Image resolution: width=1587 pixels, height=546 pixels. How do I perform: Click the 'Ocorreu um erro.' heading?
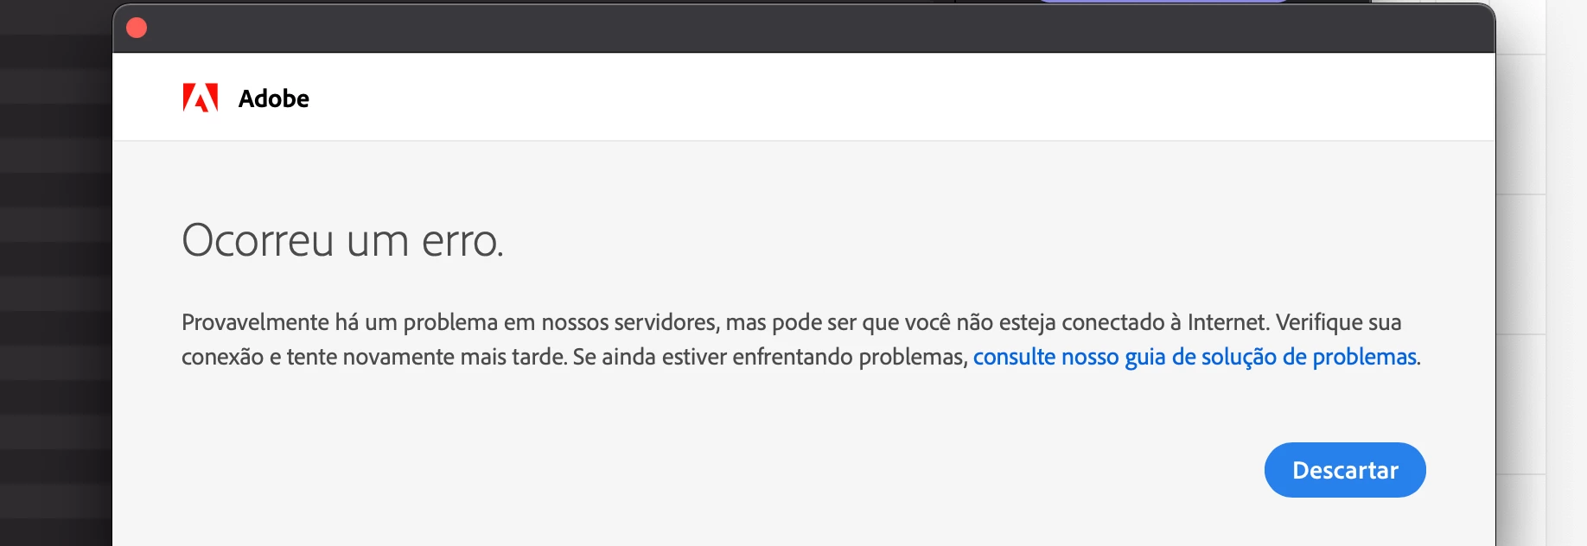pos(342,240)
